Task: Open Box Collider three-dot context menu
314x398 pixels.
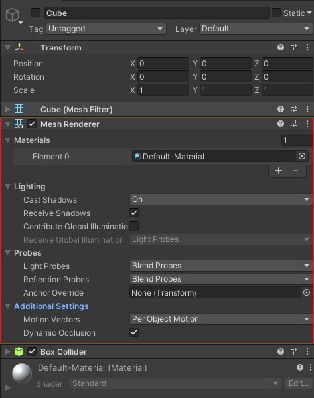Action: [x=307, y=351]
